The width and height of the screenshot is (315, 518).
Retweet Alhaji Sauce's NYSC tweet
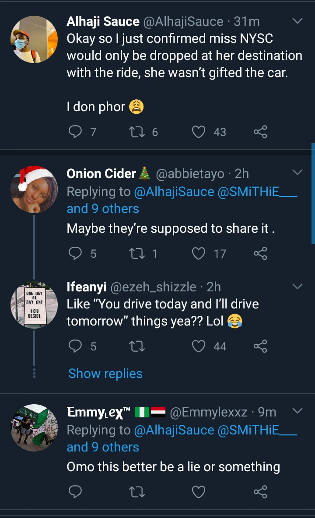[x=137, y=132]
